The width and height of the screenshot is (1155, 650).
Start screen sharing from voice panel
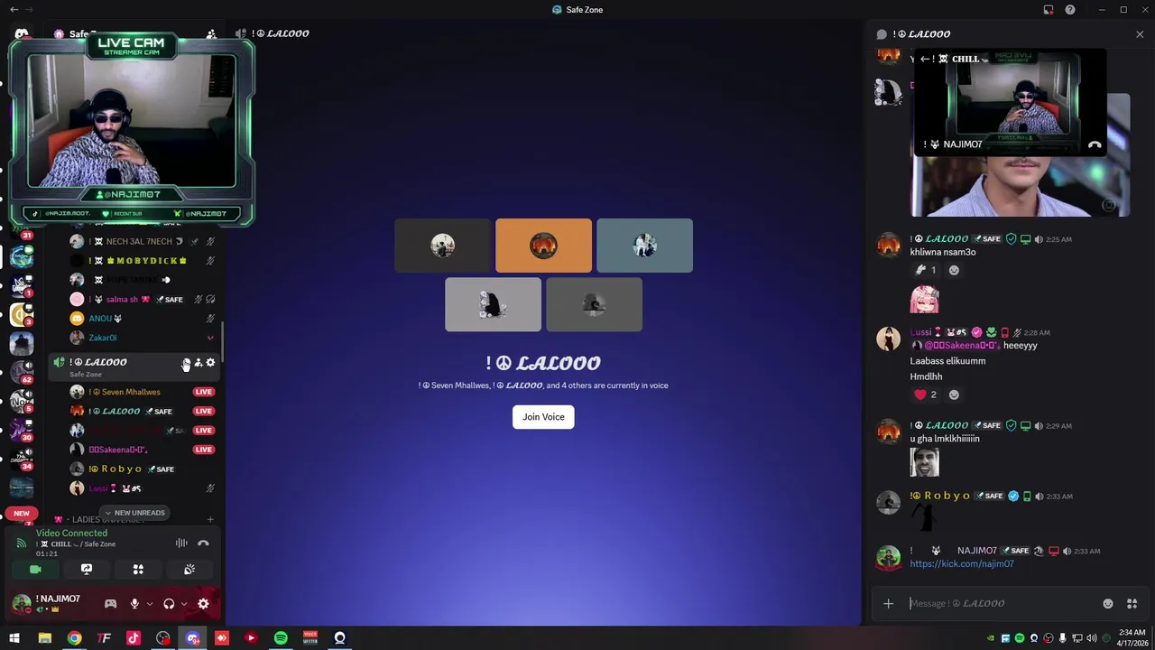point(87,570)
